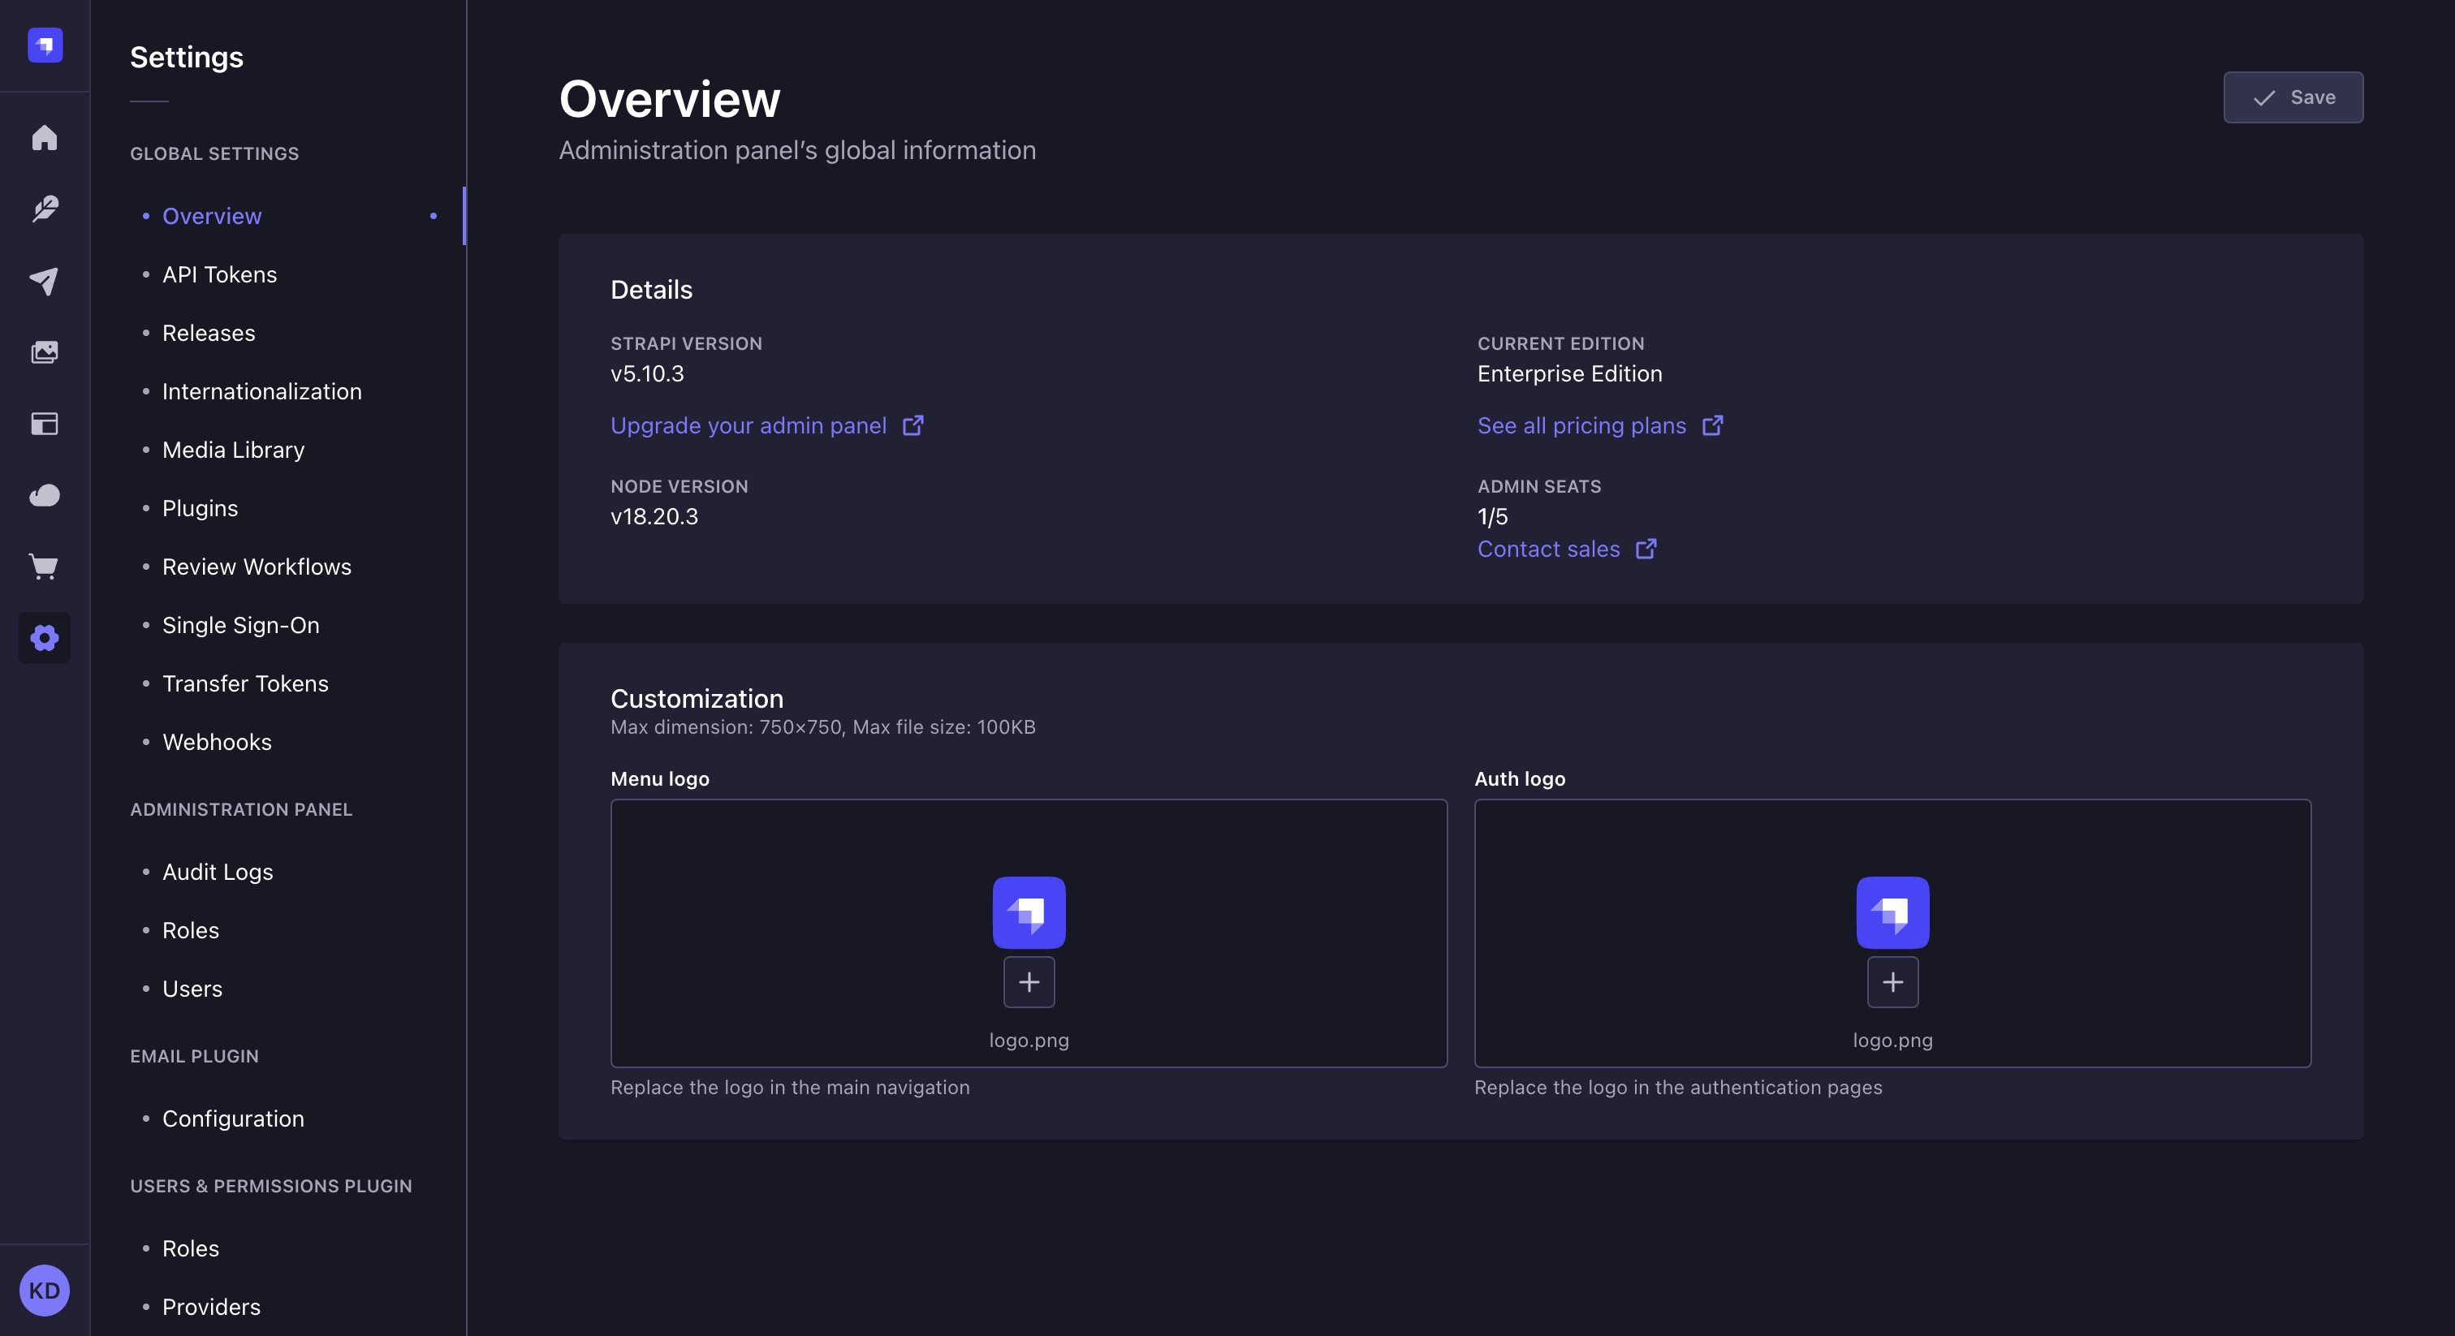Click the plus icon under Menu logo
This screenshot has height=1336, width=2455.
pyautogui.click(x=1029, y=981)
